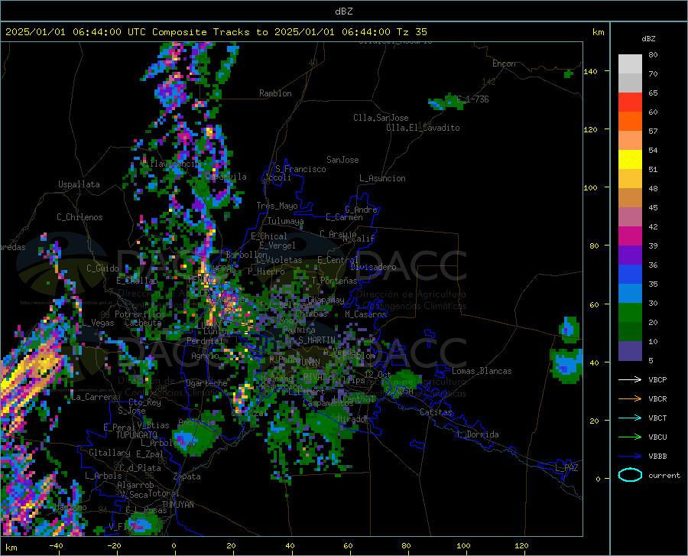
Task: Click the L_Dormida map label
Action: tap(477, 434)
